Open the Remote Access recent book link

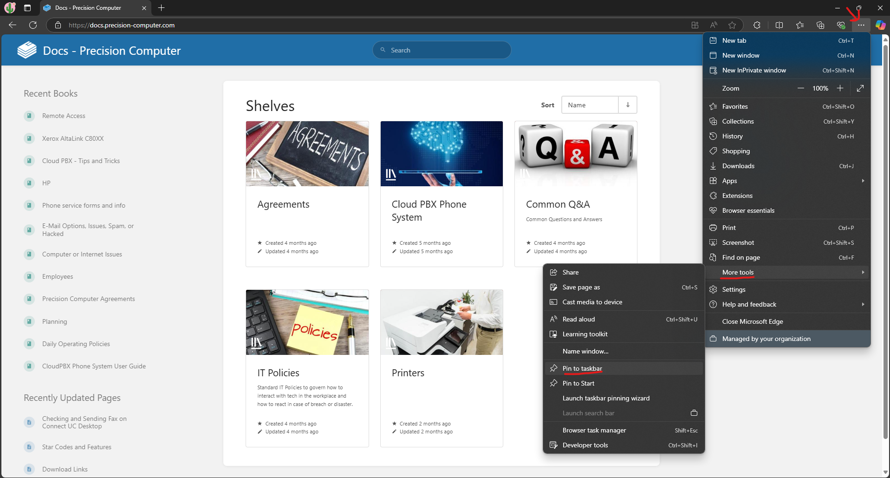point(64,116)
